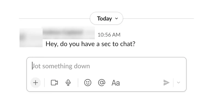Expand send options chevron beside send arrow
This screenshot has height=110, width=219.
click(178, 83)
